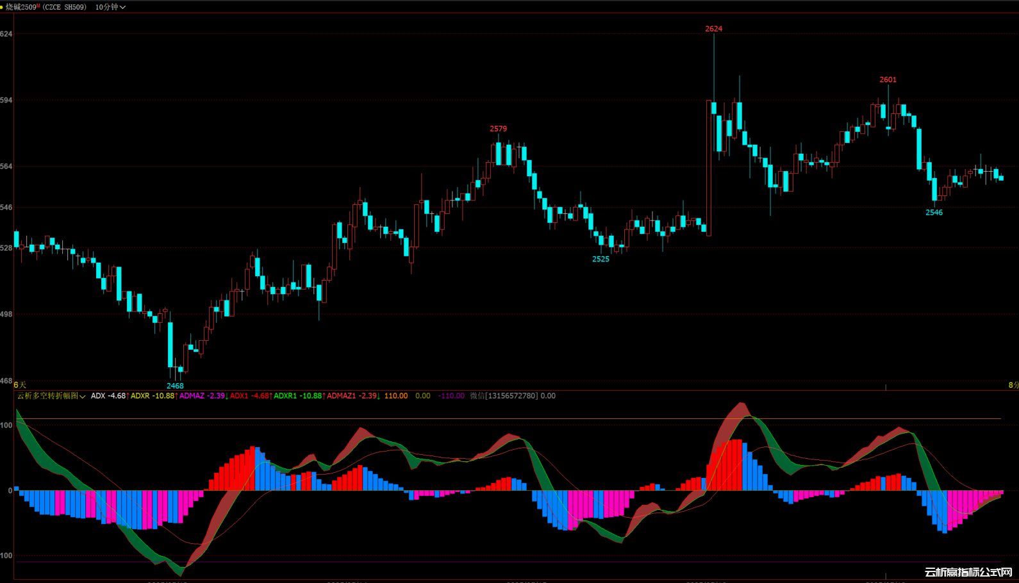The width and height of the screenshot is (1019, 583).
Task: Select the 2624 high price label
Action: point(713,29)
